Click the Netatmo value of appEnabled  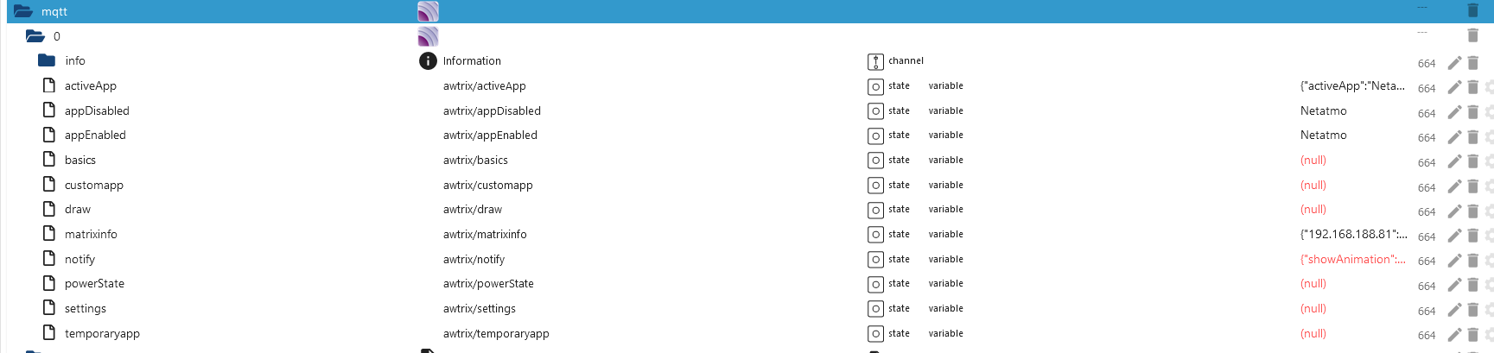pos(1324,135)
